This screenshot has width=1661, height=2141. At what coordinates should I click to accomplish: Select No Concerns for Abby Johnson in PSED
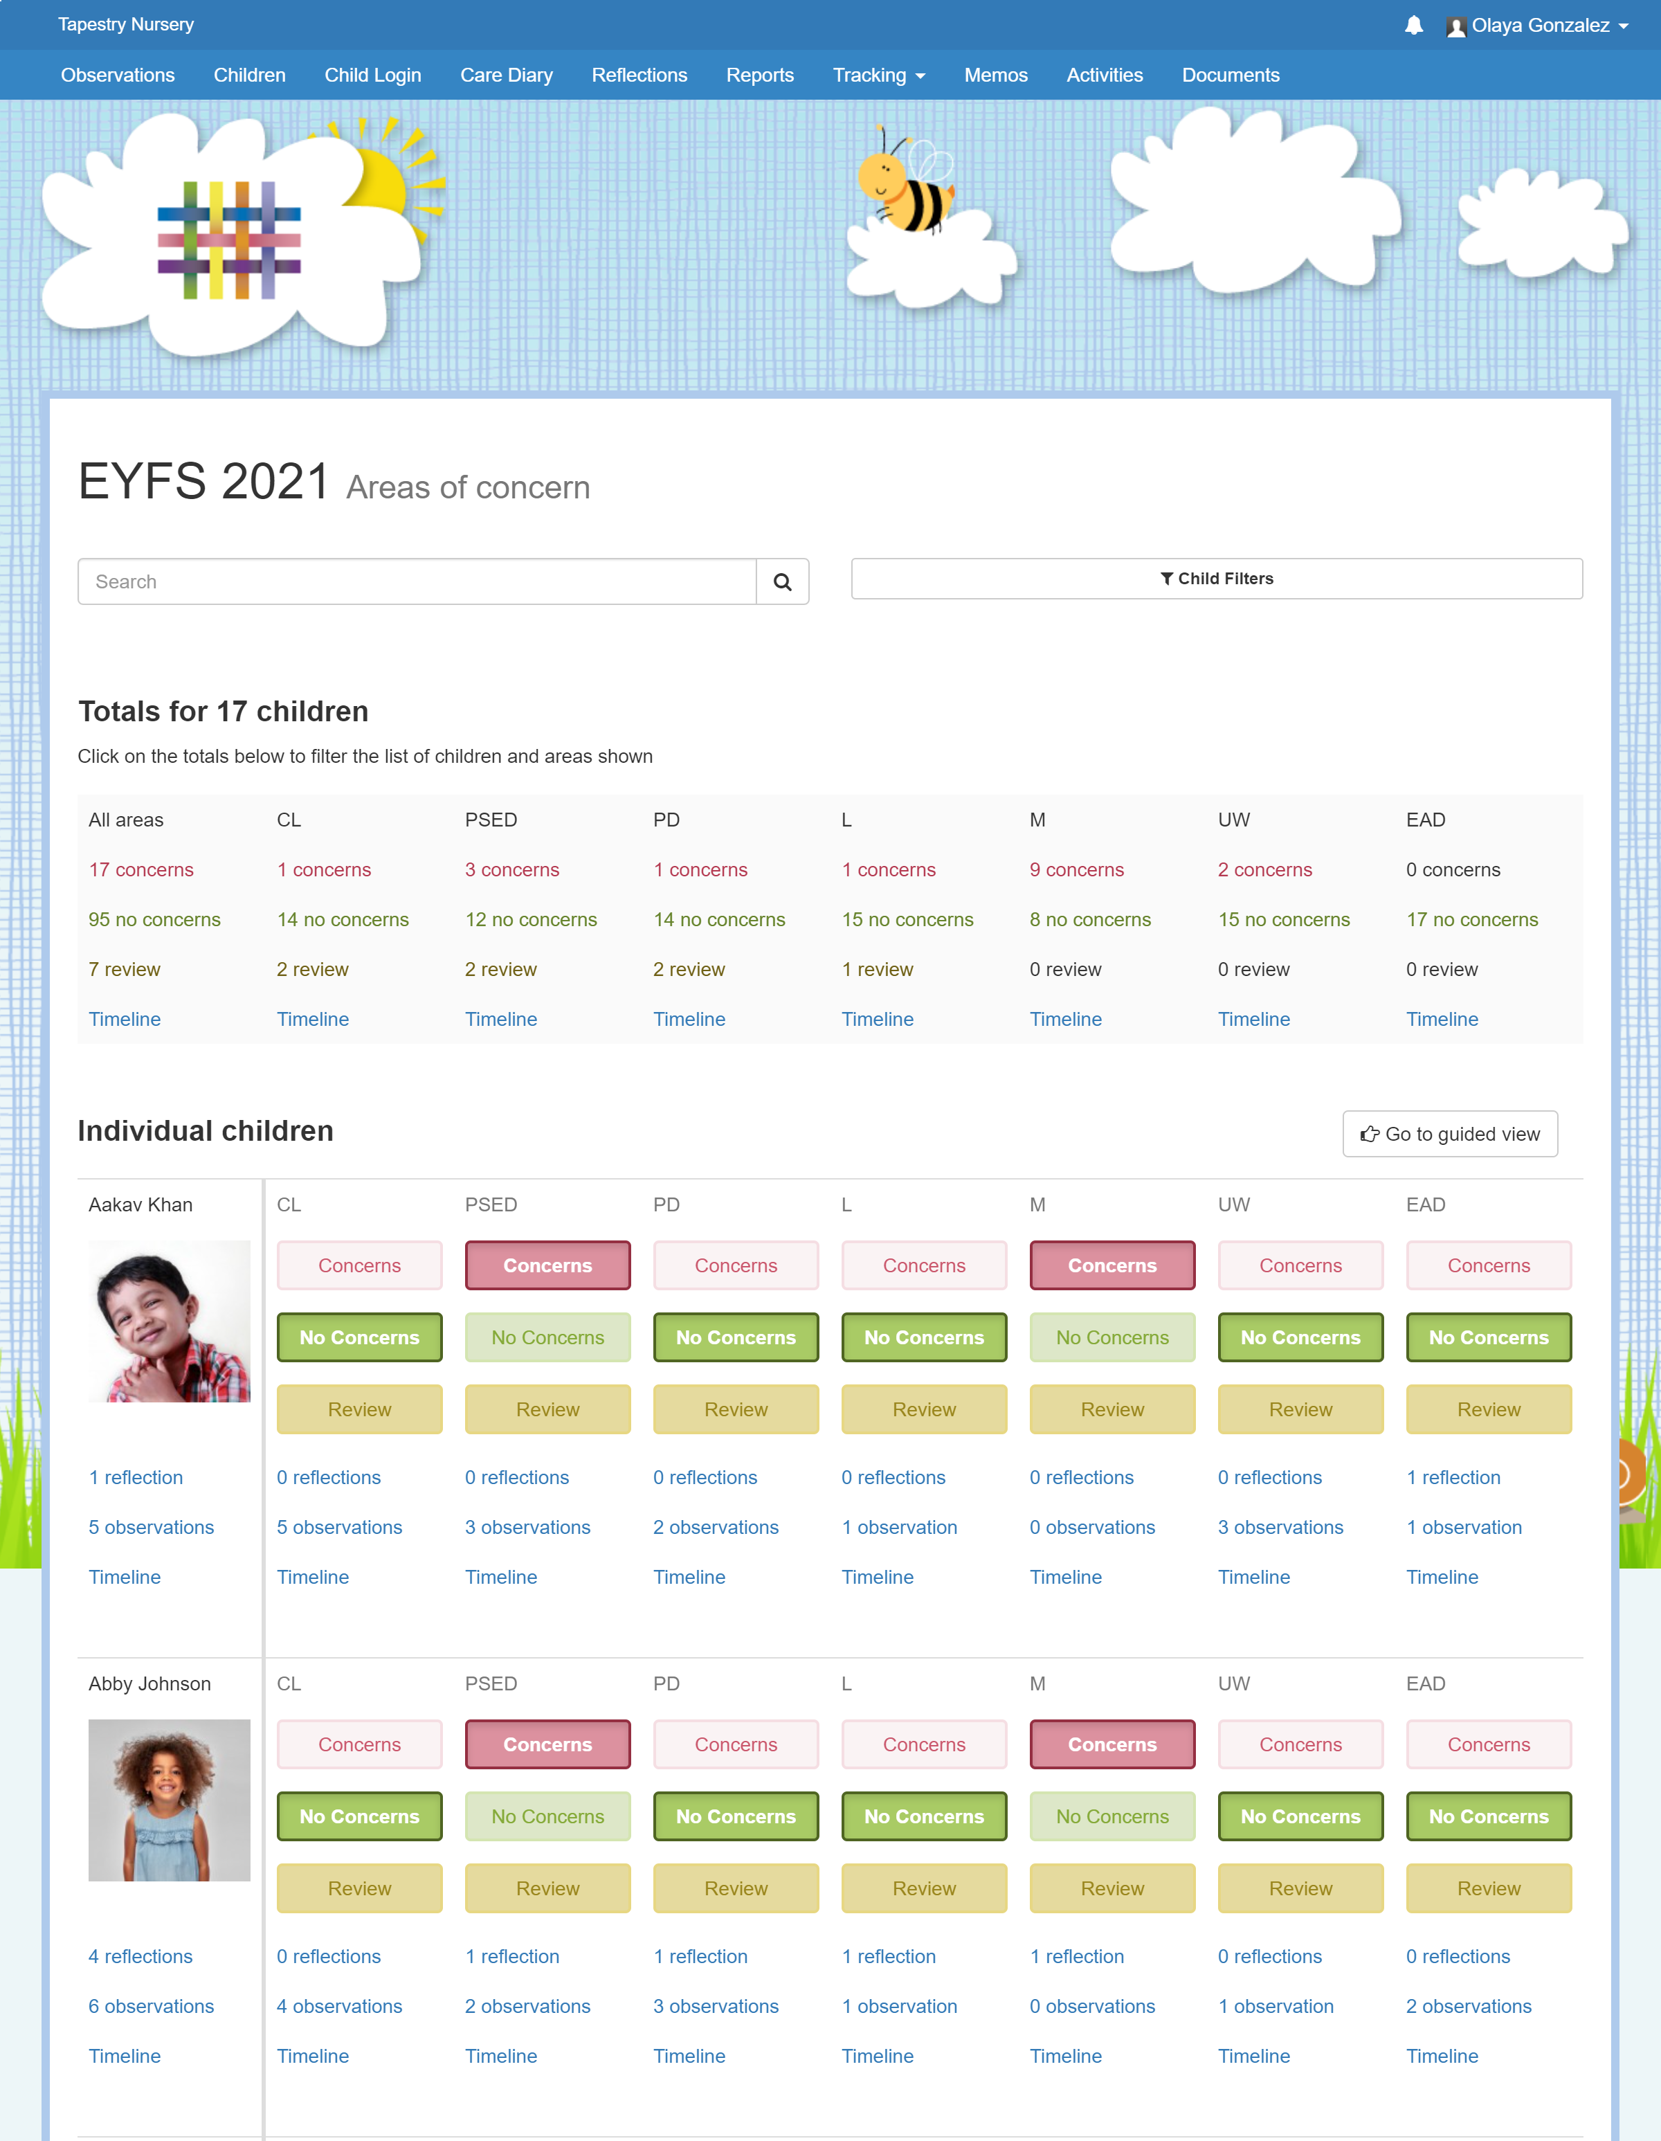point(547,1816)
